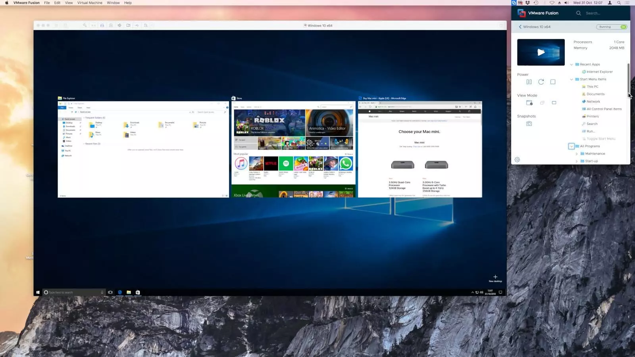Go back via Windows 10 x64 link
This screenshot has width=635, height=357.
tap(534, 27)
